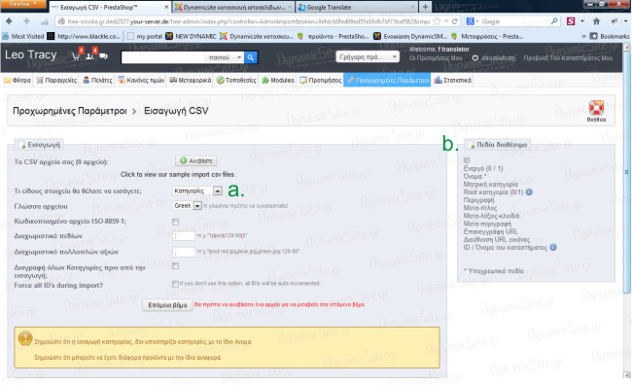
Task: Click the vertical page scrollbar
Action: [627, 171]
